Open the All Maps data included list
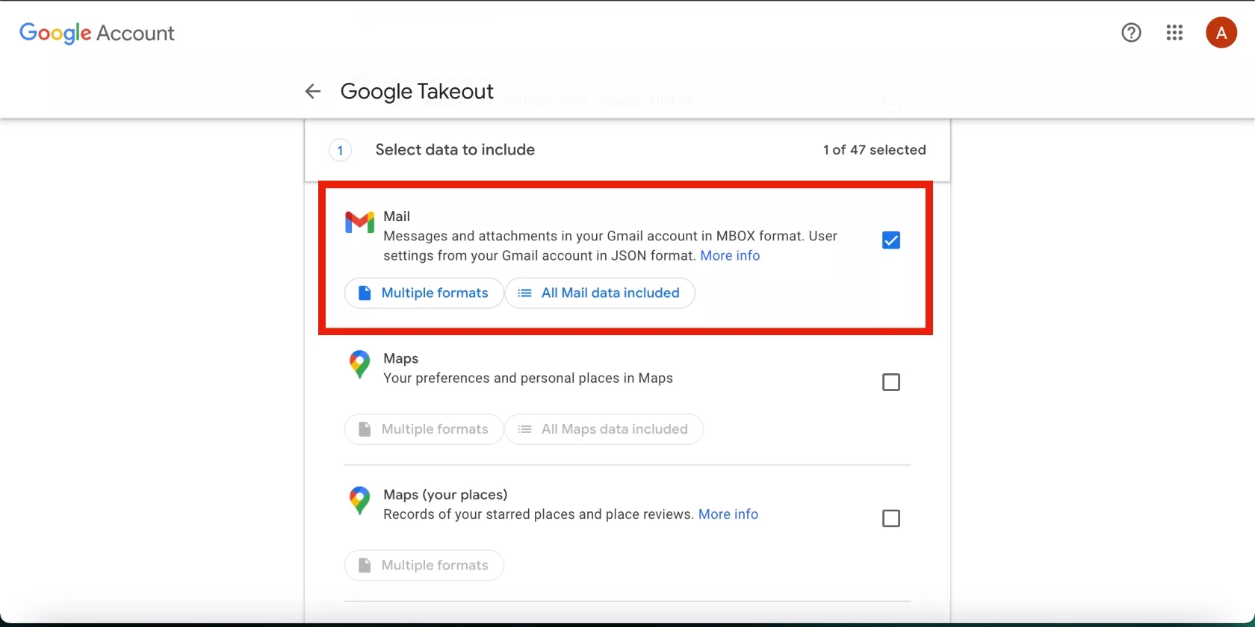 pyautogui.click(x=604, y=429)
